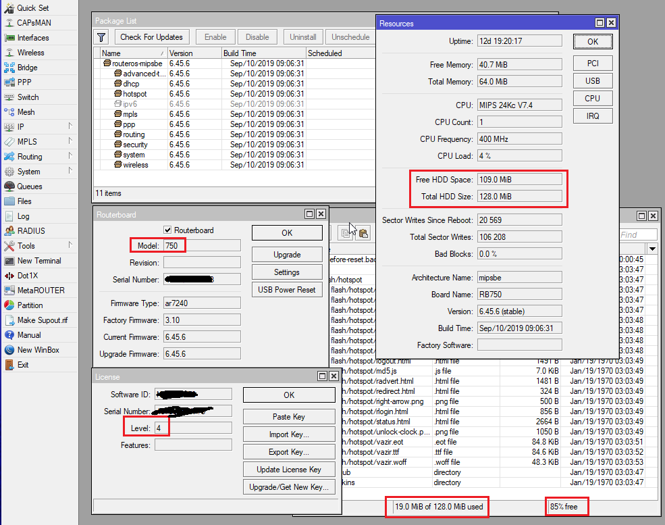Click the copy icon in File List toolbar
The width and height of the screenshot is (665, 525).
tap(346, 233)
